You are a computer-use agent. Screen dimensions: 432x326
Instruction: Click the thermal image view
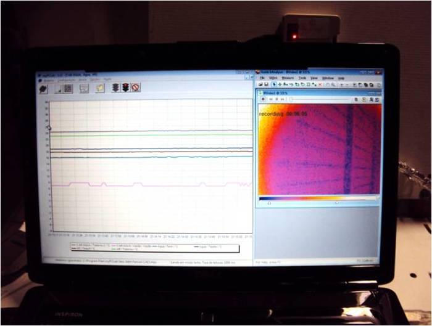pyautogui.click(x=320, y=149)
